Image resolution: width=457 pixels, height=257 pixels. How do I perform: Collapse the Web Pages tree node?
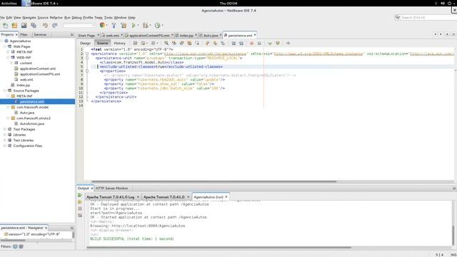5,46
